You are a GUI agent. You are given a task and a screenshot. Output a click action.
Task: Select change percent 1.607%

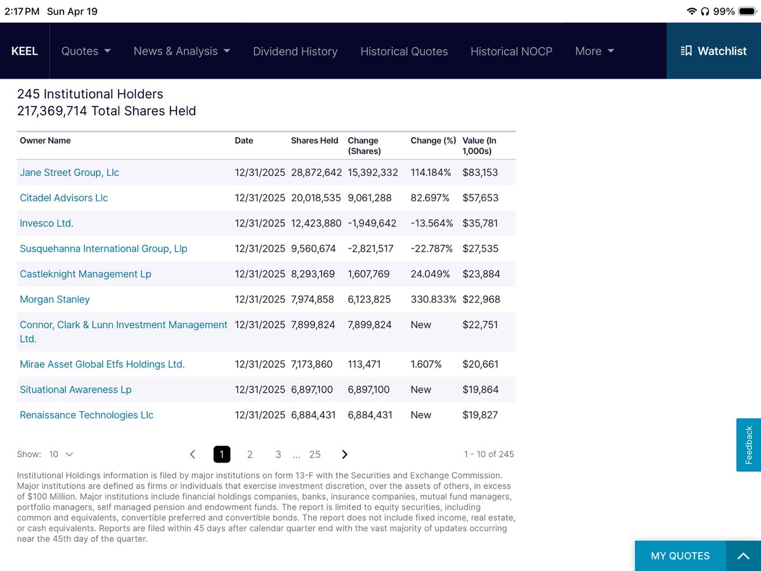[426, 364]
